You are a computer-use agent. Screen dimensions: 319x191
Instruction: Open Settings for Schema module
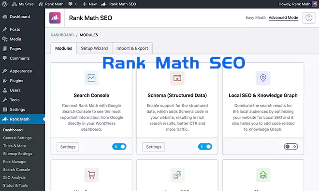click(154, 147)
